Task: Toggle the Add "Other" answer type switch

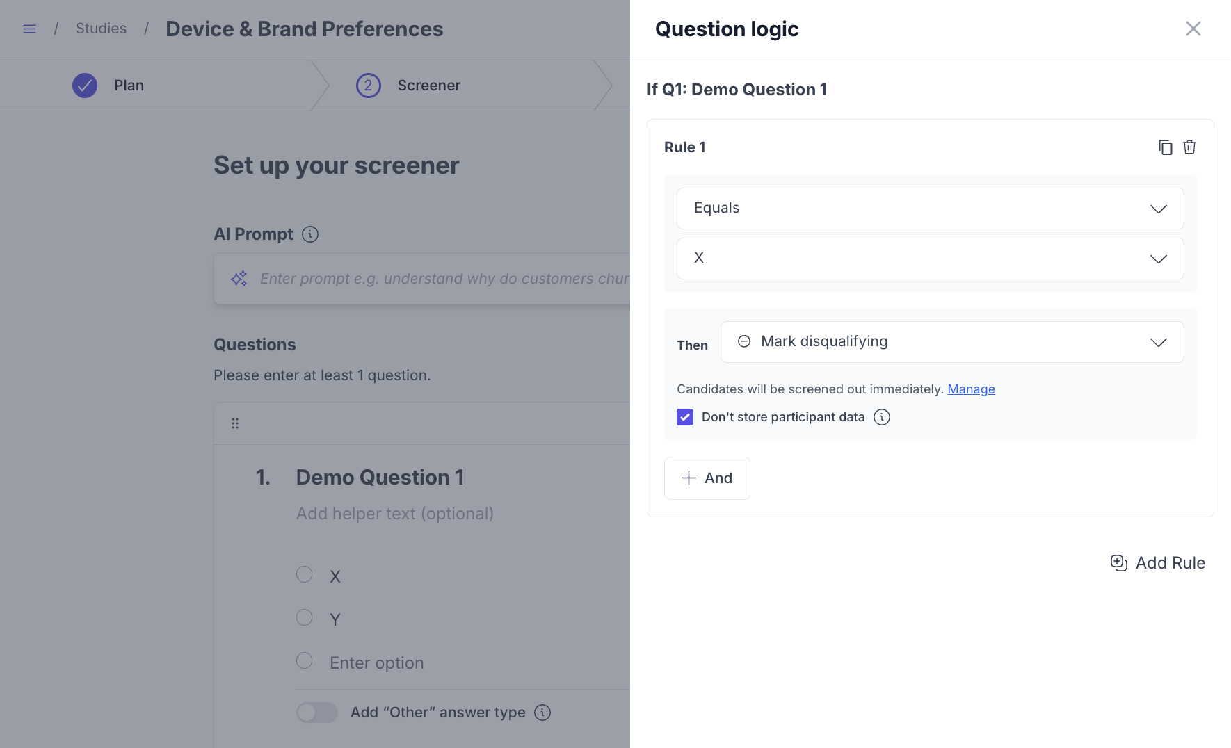Action: tap(317, 713)
